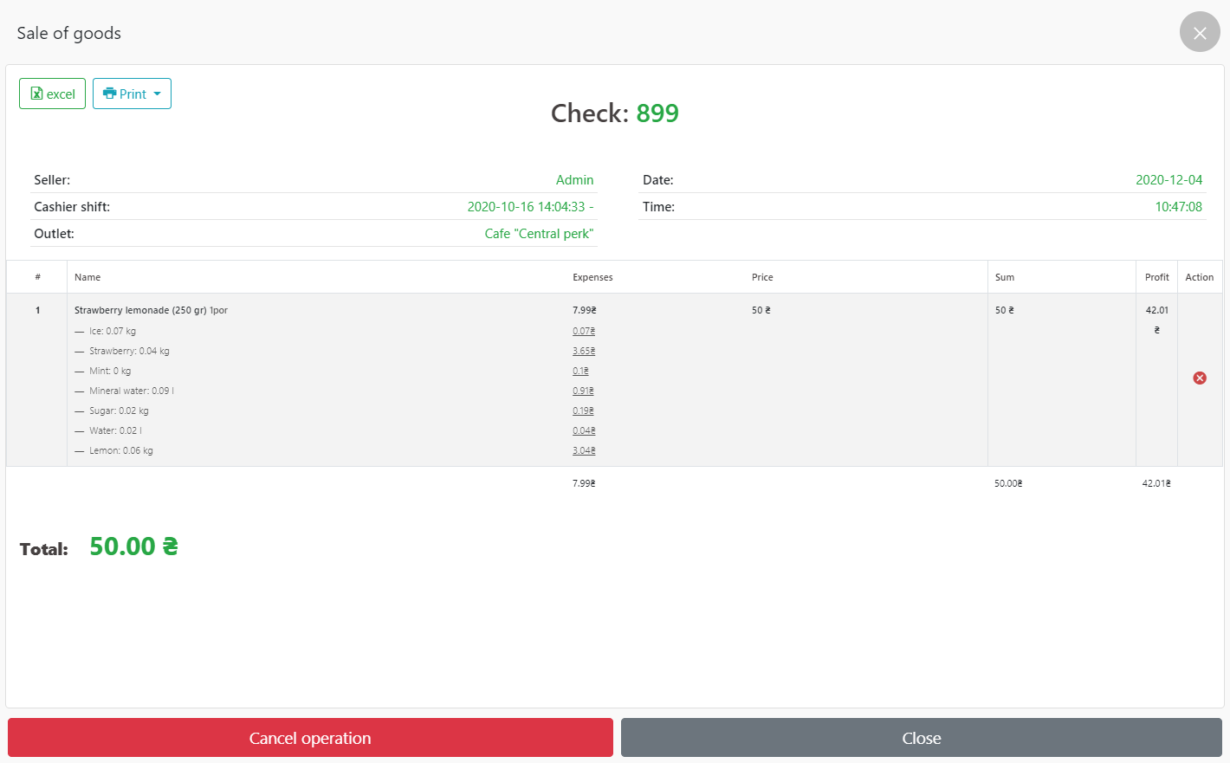
Task: Open the cashier shift 2020-10-16 14:04:33 link
Action: tap(529, 207)
